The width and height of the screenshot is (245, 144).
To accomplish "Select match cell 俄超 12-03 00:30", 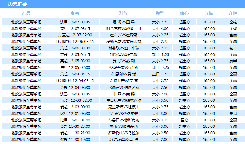I will pos(75,107).
